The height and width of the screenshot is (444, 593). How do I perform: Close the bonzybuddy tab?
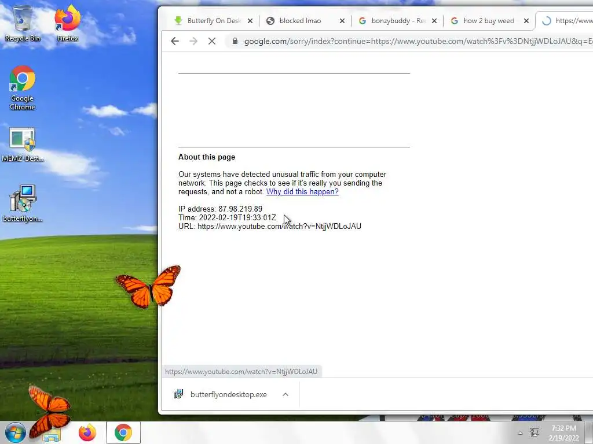[434, 21]
